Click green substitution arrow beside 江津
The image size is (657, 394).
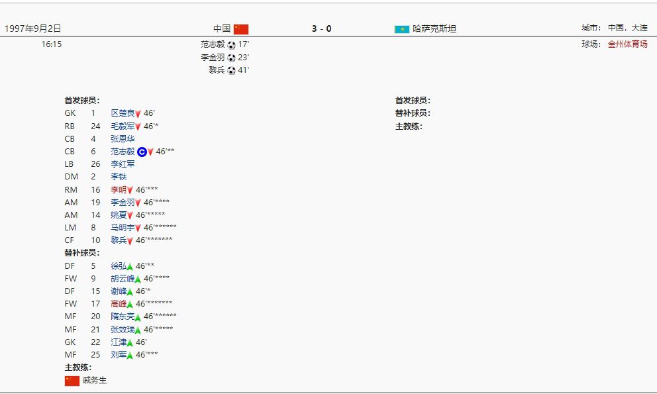(x=130, y=342)
